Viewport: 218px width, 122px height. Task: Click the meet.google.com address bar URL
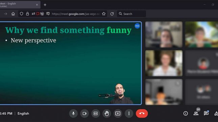pos(76,14)
